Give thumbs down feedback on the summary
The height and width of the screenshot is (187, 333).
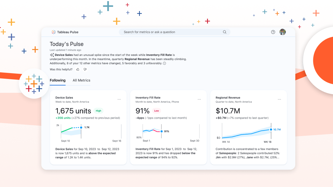(85, 69)
